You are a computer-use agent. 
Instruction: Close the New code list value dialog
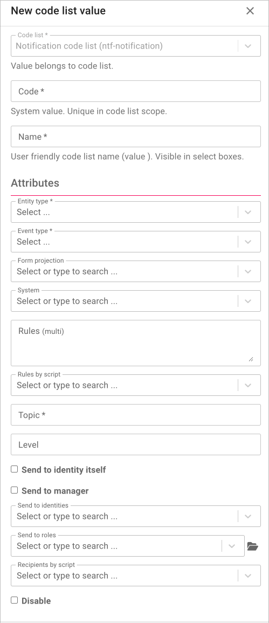tap(250, 11)
